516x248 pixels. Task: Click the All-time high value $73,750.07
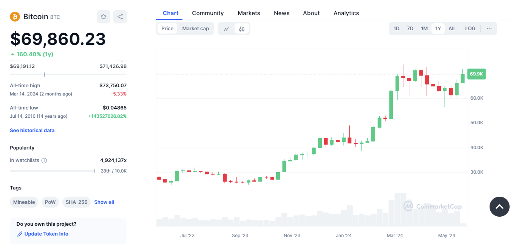click(x=113, y=86)
